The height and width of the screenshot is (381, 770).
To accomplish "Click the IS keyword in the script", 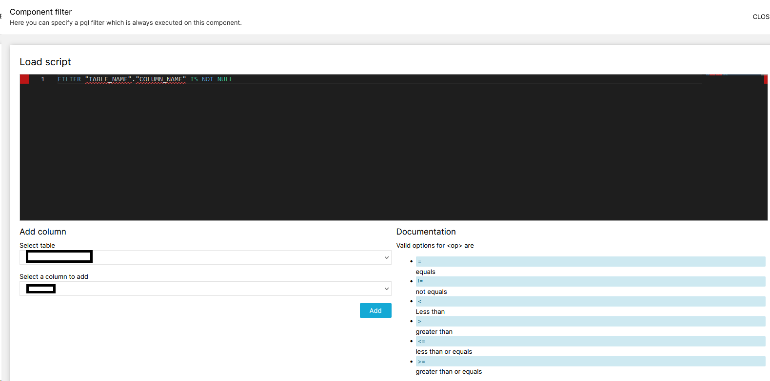I will (x=194, y=79).
